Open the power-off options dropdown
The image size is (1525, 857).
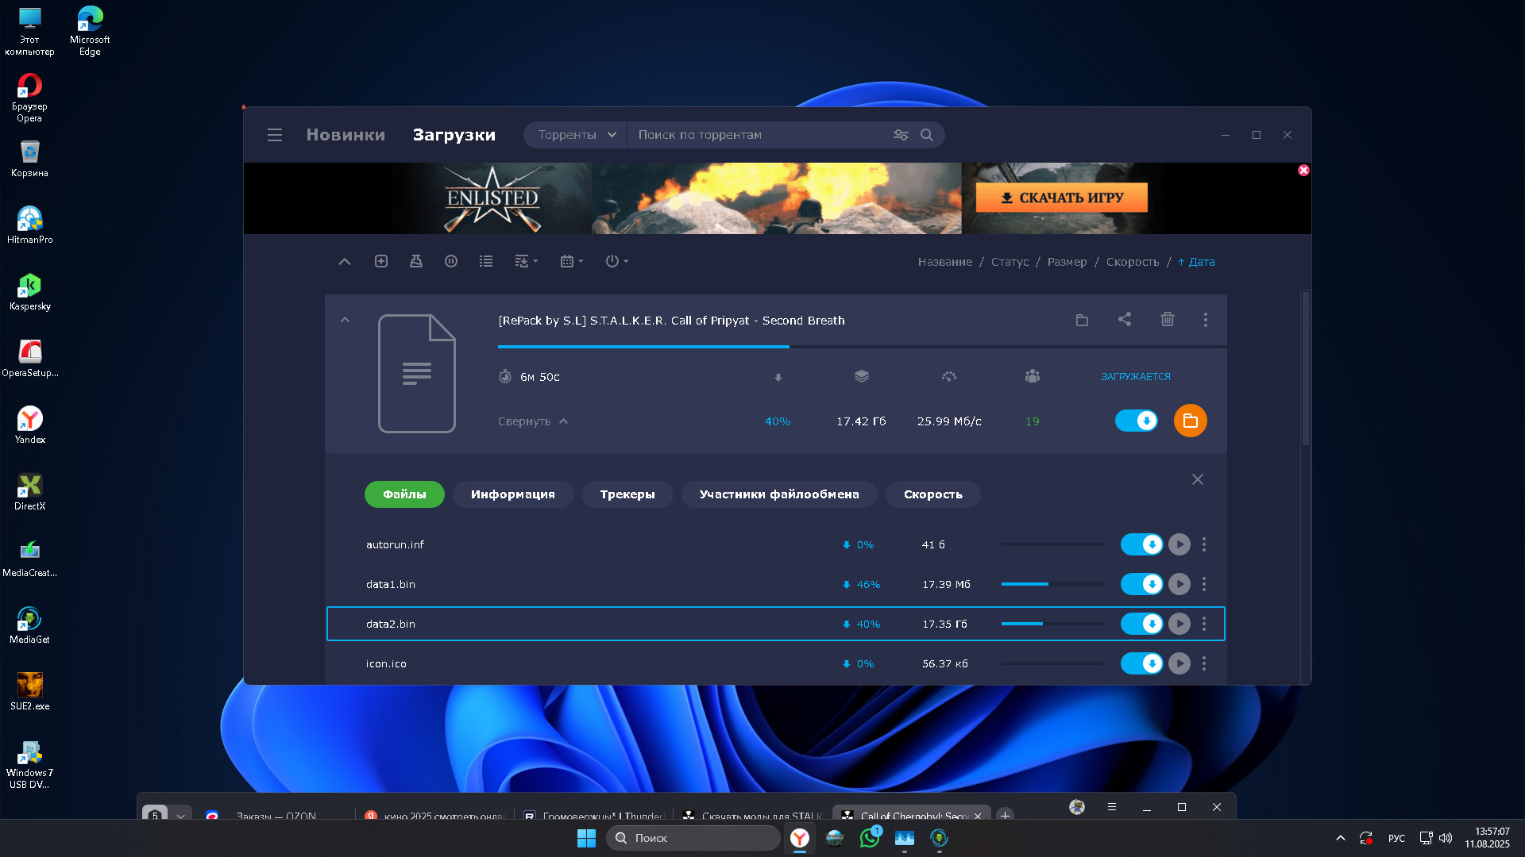pos(616,261)
